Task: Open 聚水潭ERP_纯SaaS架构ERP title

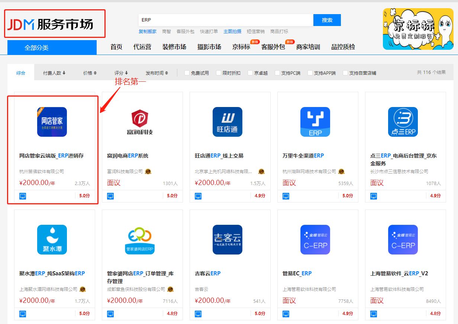Action: 52,273
